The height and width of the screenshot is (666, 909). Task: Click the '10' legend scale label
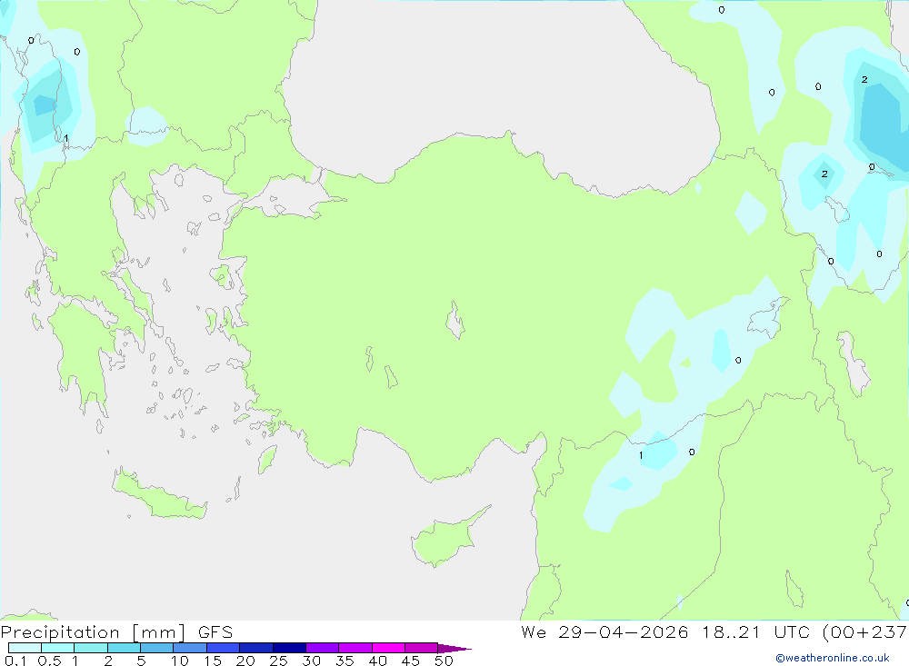(x=179, y=661)
